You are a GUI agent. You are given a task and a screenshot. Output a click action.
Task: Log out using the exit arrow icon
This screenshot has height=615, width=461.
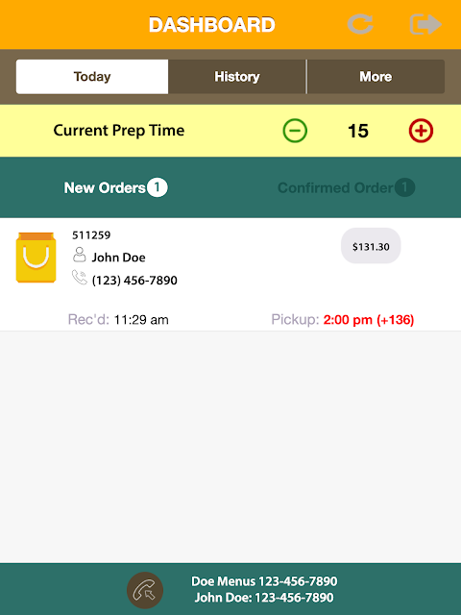(x=425, y=24)
